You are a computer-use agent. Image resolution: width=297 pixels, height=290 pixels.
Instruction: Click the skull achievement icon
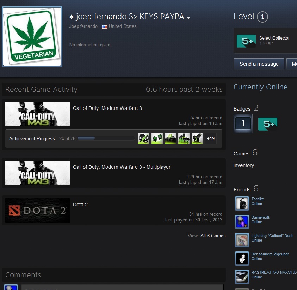click(143, 138)
